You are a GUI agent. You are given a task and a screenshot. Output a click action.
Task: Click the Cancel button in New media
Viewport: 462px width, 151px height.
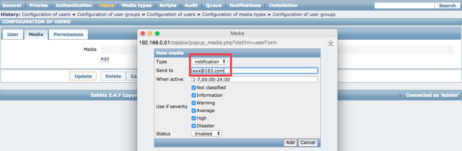[308, 143]
